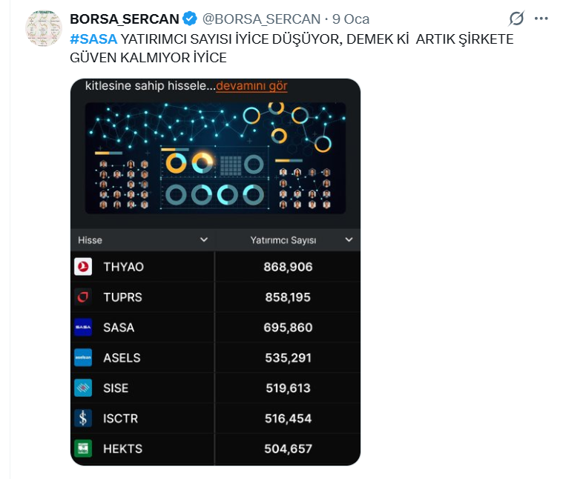The width and height of the screenshot is (563, 479).
Task: Click the network dashboard banner image
Action: click(x=215, y=158)
